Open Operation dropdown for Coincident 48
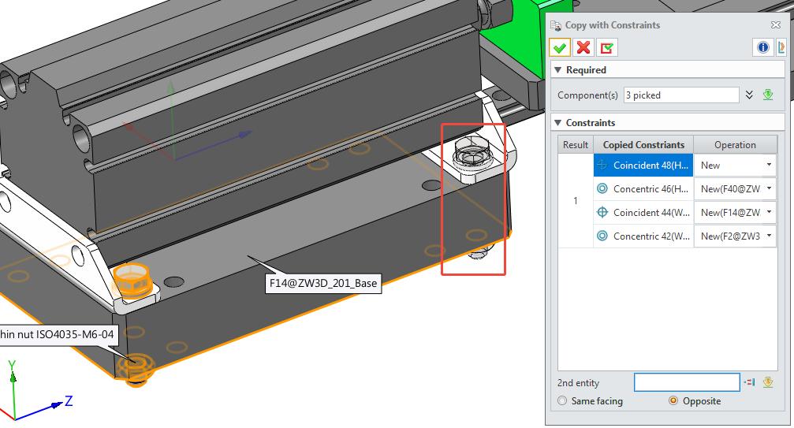The image size is (794, 428). coord(768,166)
